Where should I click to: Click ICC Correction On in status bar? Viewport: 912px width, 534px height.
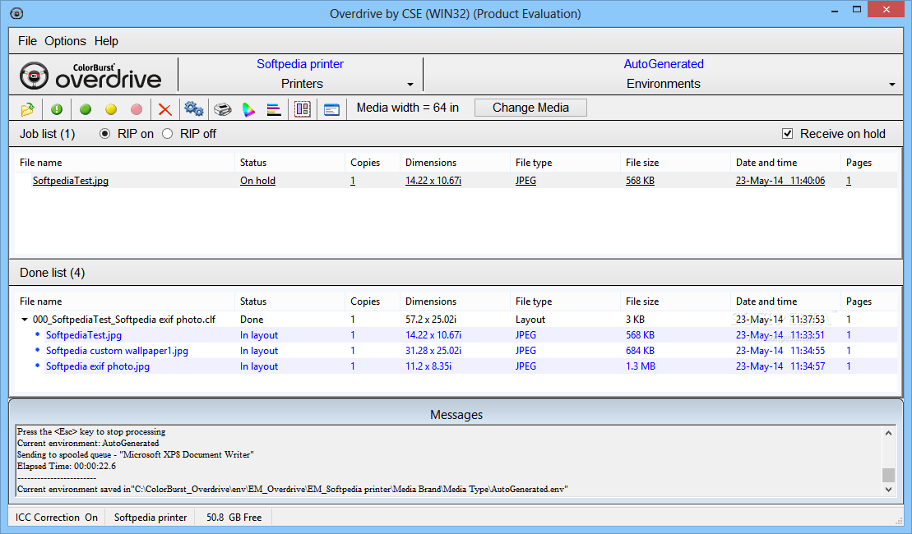[x=57, y=517]
